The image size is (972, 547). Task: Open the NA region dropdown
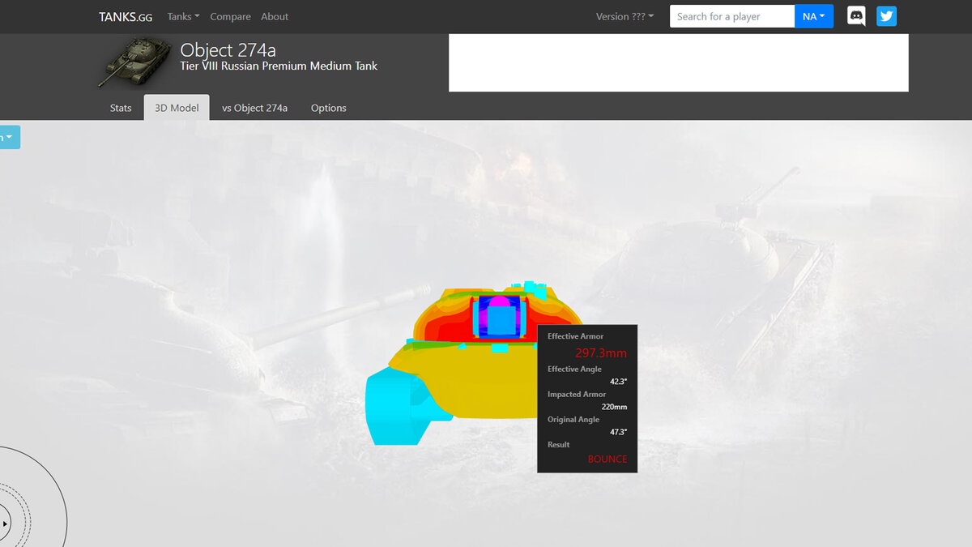[x=813, y=16]
